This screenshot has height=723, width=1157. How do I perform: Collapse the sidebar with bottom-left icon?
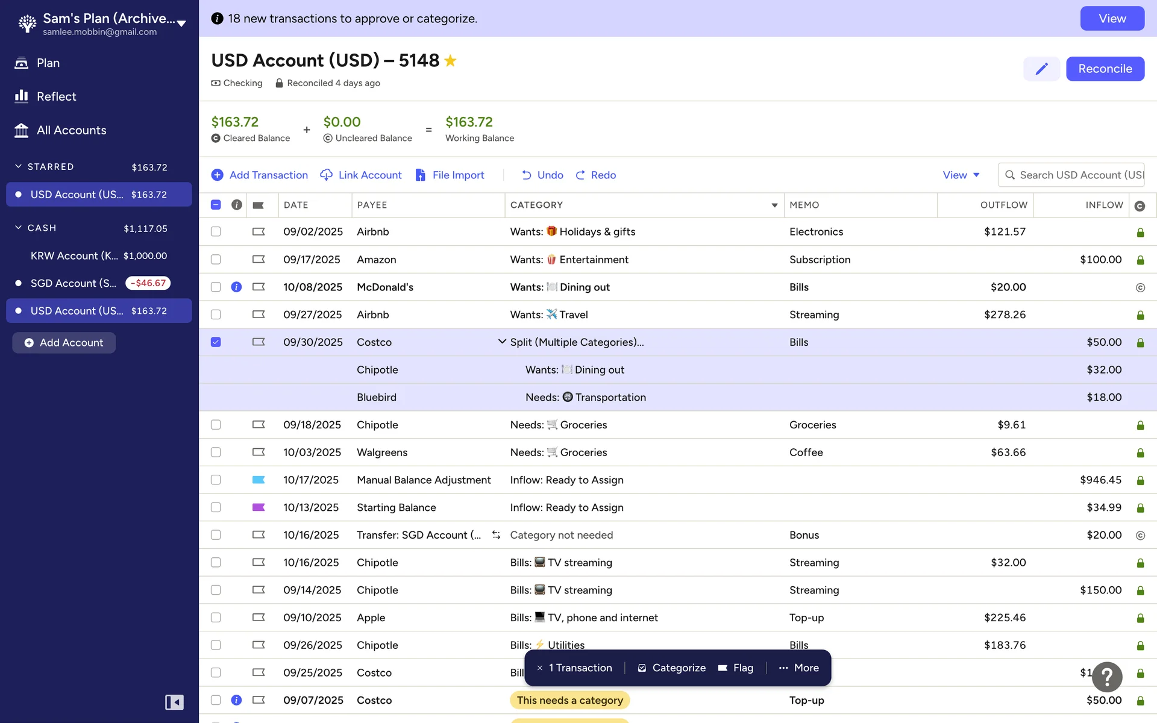[174, 702]
